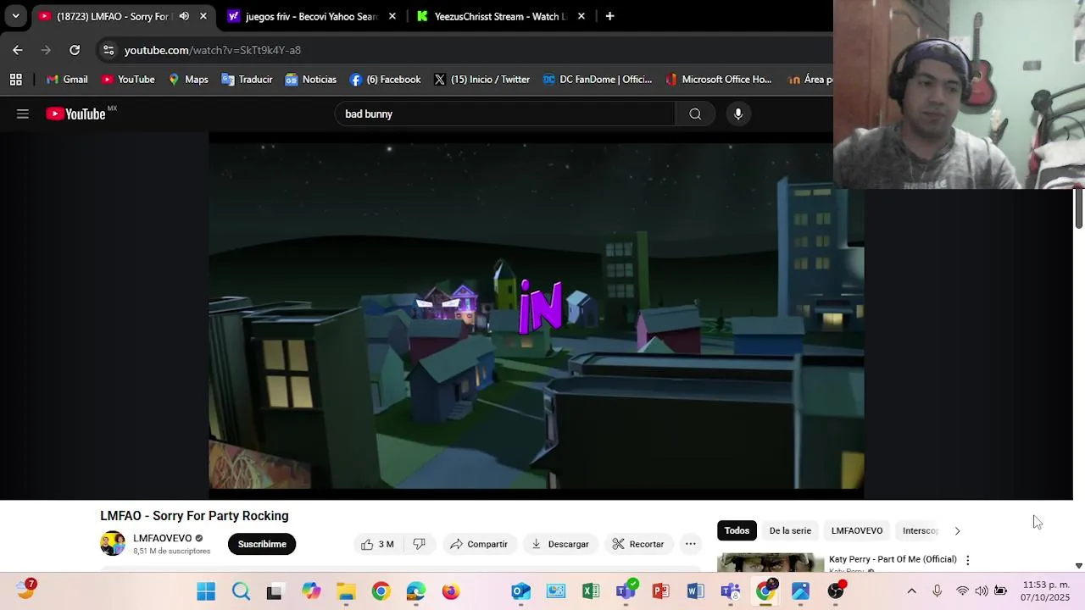Click on the video player area
The width and height of the screenshot is (1085, 610).
[x=537, y=315]
